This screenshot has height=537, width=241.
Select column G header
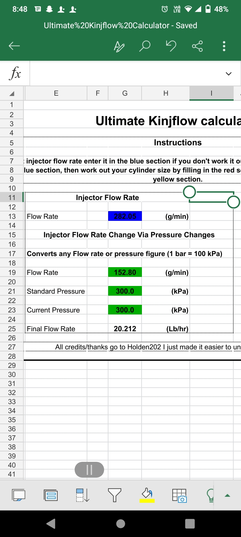(125, 93)
